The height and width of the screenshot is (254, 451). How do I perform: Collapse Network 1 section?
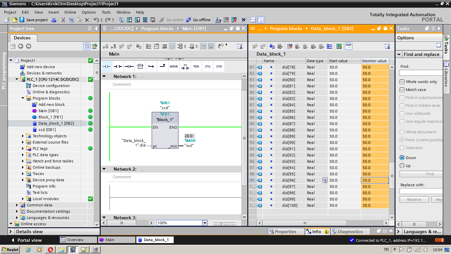coord(104,76)
